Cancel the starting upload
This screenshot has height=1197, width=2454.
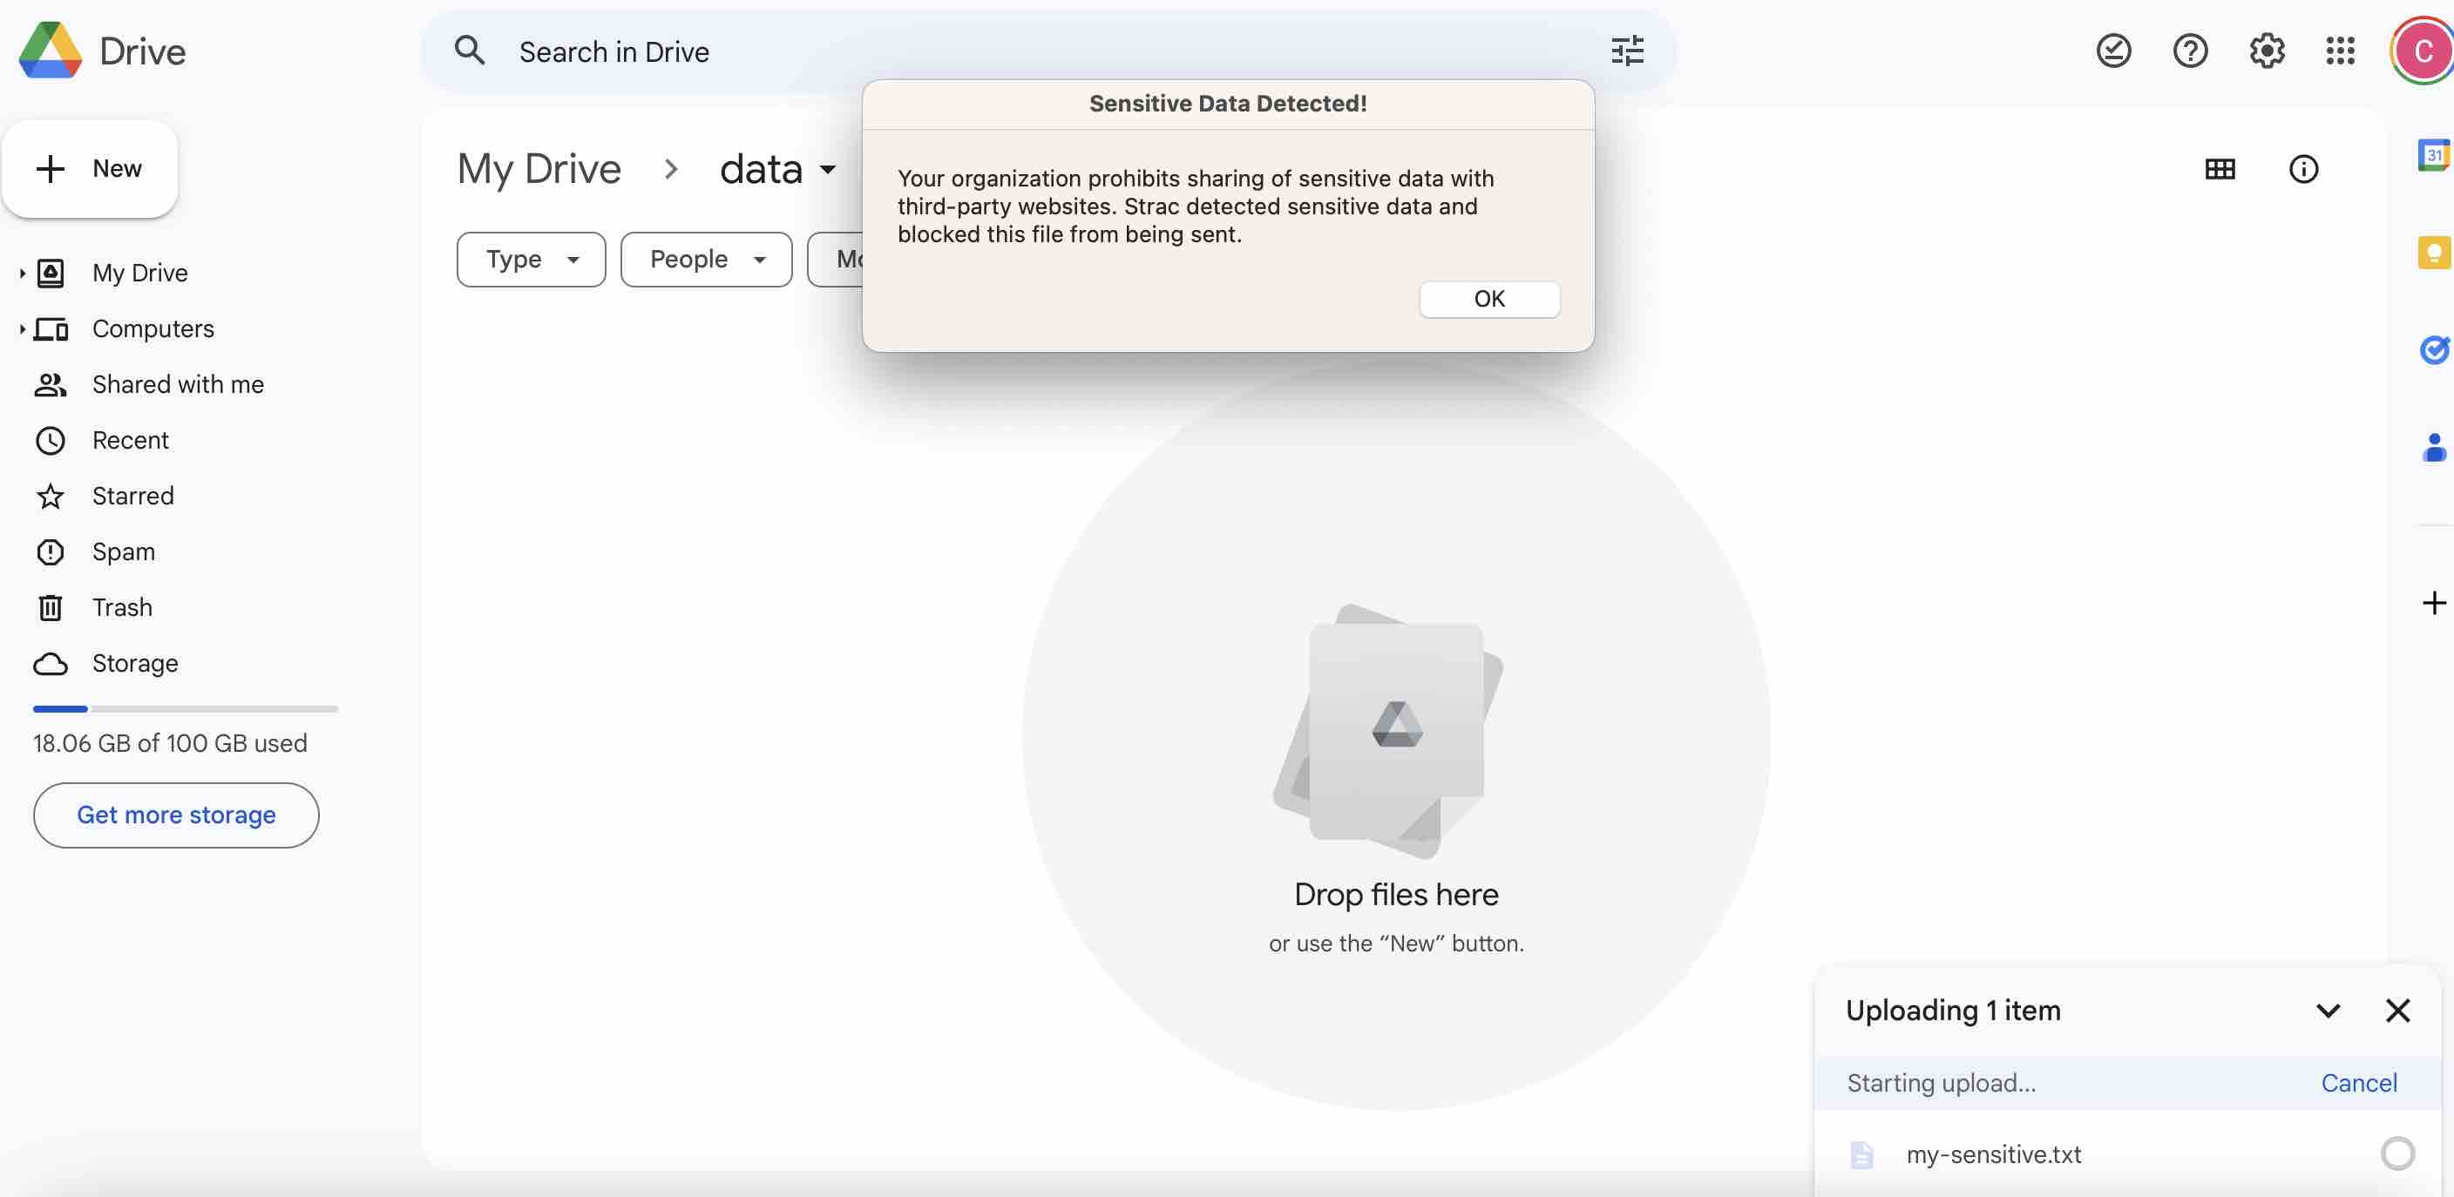tap(2358, 1083)
